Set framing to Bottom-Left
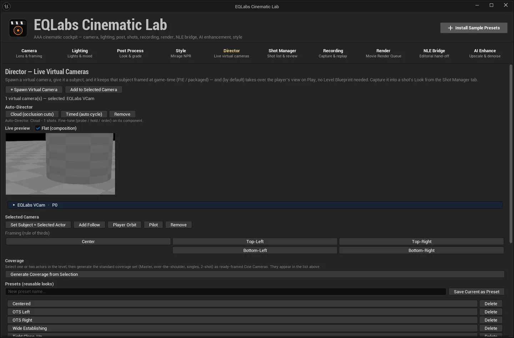The width and height of the screenshot is (514, 338). click(255, 250)
